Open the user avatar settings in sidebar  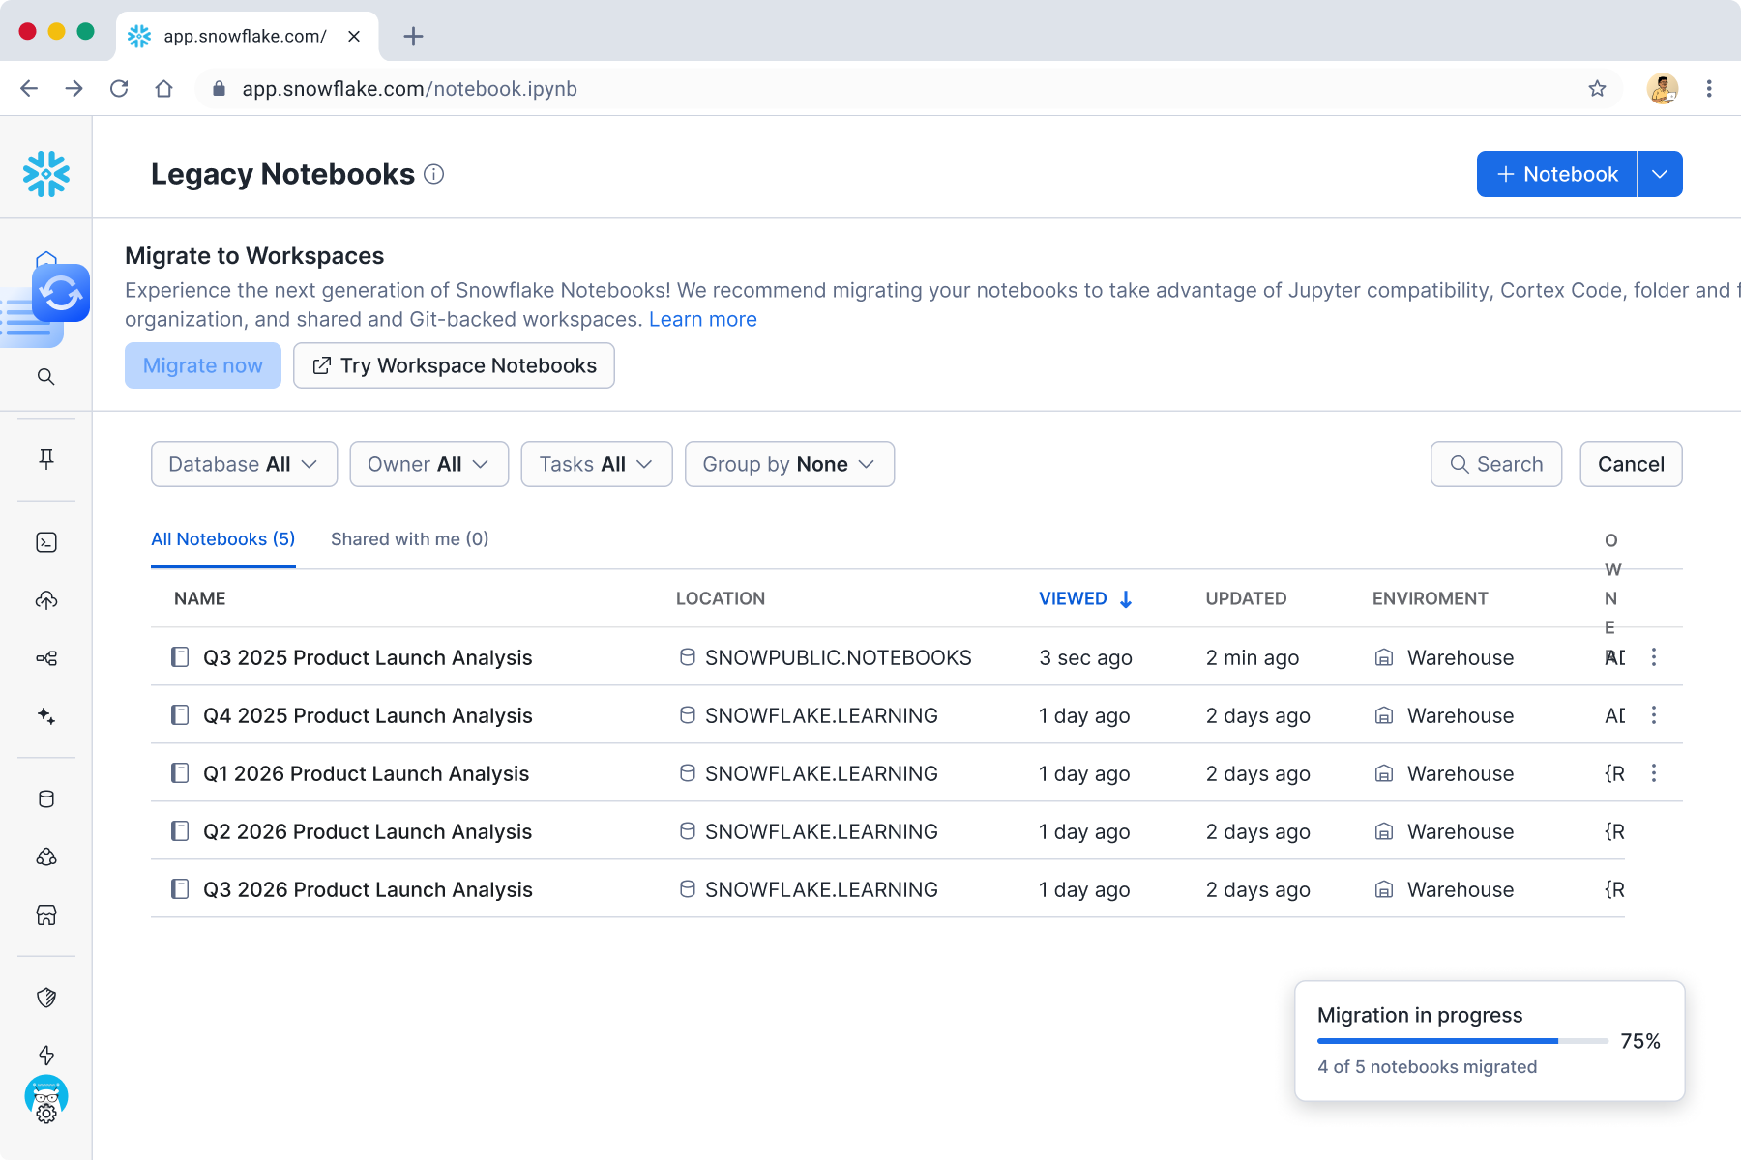pos(45,1098)
